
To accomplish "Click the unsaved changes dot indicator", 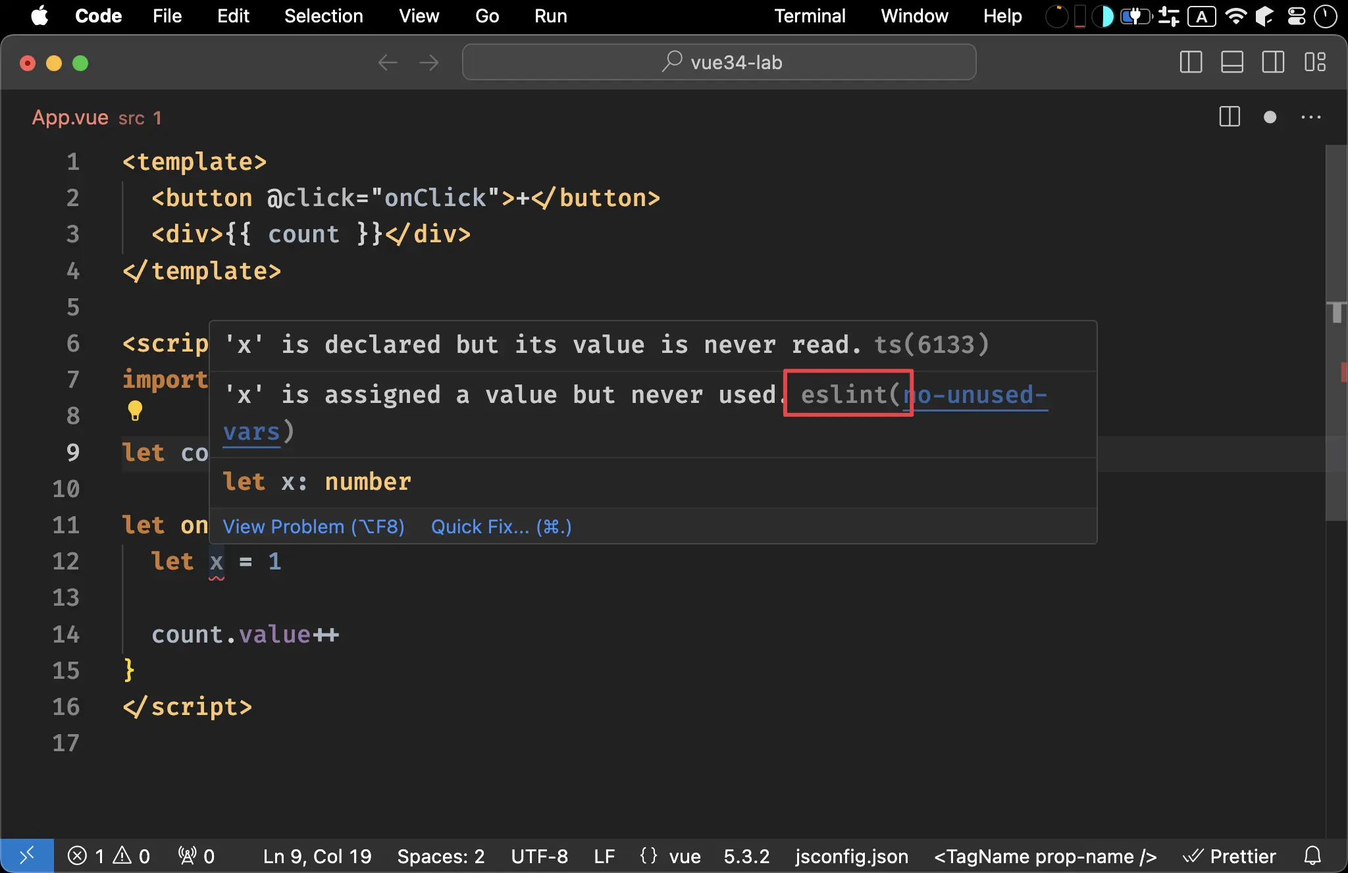I will [x=1270, y=117].
